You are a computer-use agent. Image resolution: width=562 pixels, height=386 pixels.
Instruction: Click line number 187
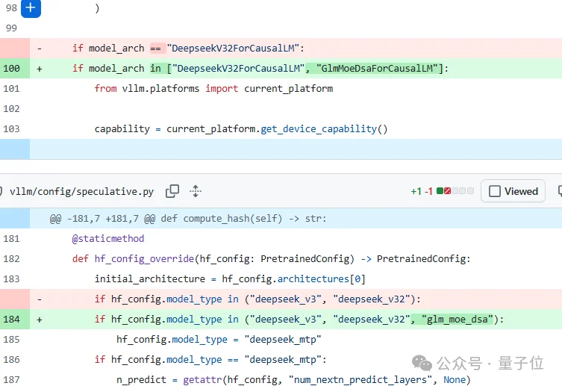[11, 379]
